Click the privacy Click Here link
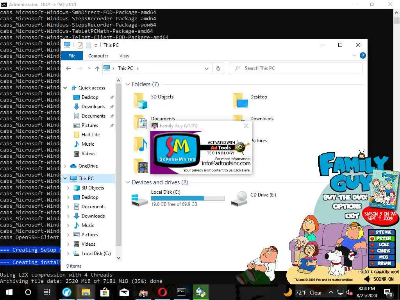Screen dimensions: 400x300 (242, 170)
